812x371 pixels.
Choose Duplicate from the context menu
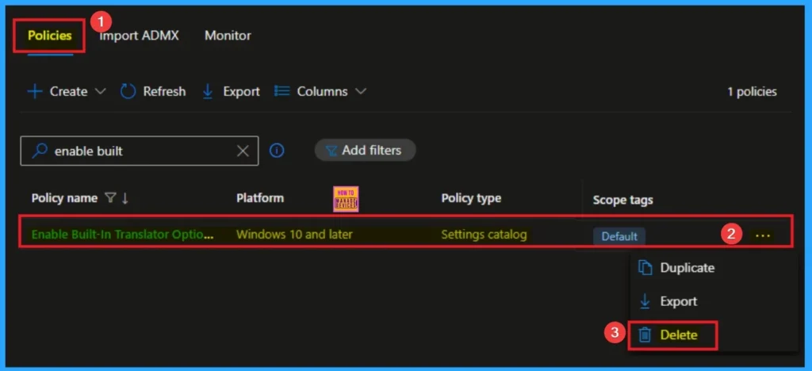point(688,268)
